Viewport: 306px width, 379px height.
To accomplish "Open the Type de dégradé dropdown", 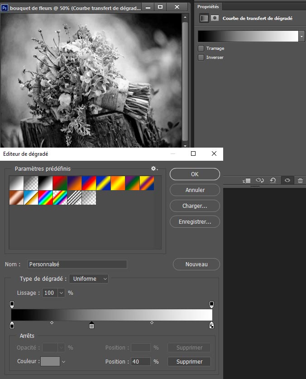I will click(89, 279).
